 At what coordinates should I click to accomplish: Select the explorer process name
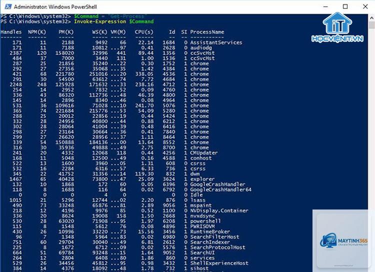tap(202, 179)
